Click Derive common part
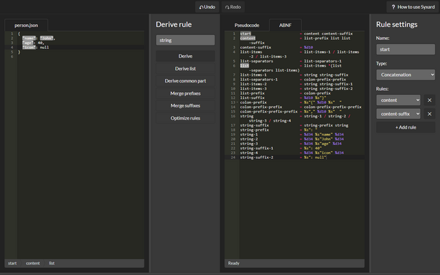 coord(185,81)
